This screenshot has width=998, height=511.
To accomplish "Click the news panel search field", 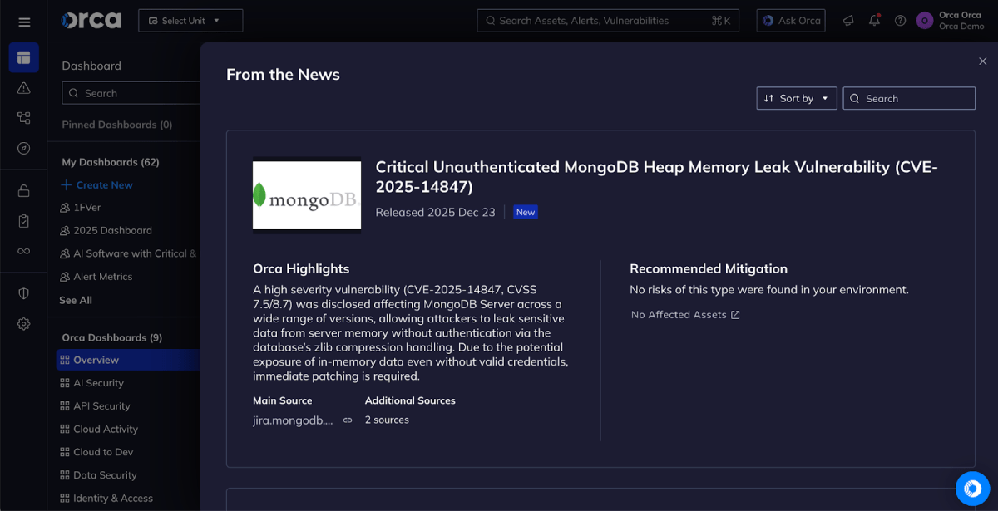I will [909, 98].
